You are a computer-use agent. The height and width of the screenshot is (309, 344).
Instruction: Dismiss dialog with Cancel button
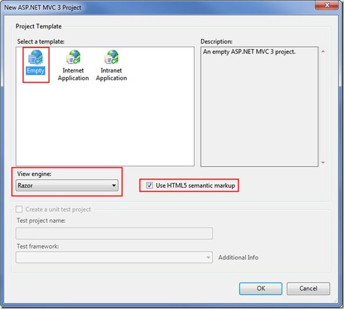pos(308,288)
